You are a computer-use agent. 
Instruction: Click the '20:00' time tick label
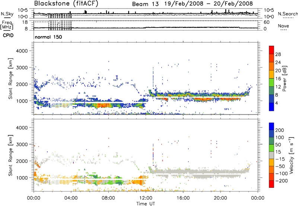[x=221, y=198]
